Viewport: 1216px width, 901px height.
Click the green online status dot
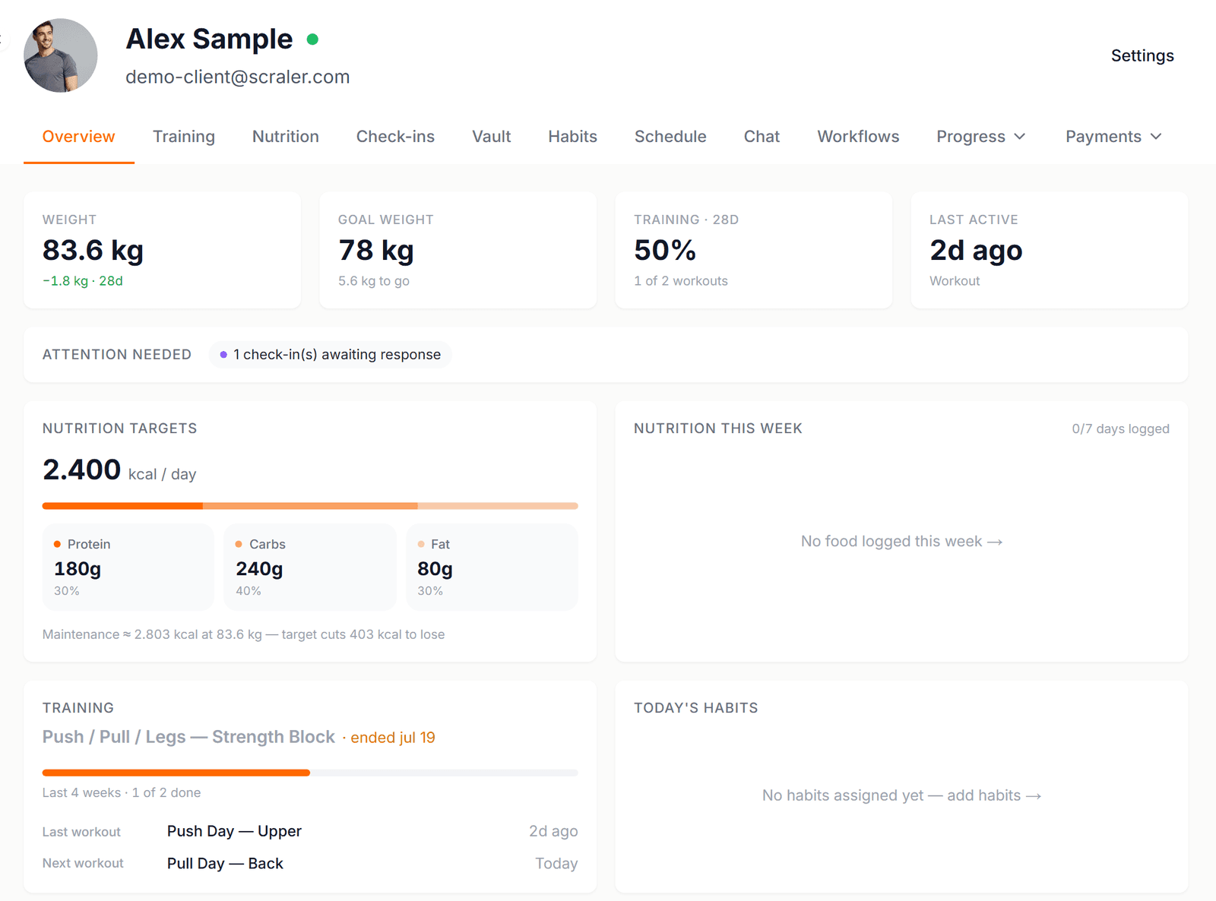pos(312,39)
